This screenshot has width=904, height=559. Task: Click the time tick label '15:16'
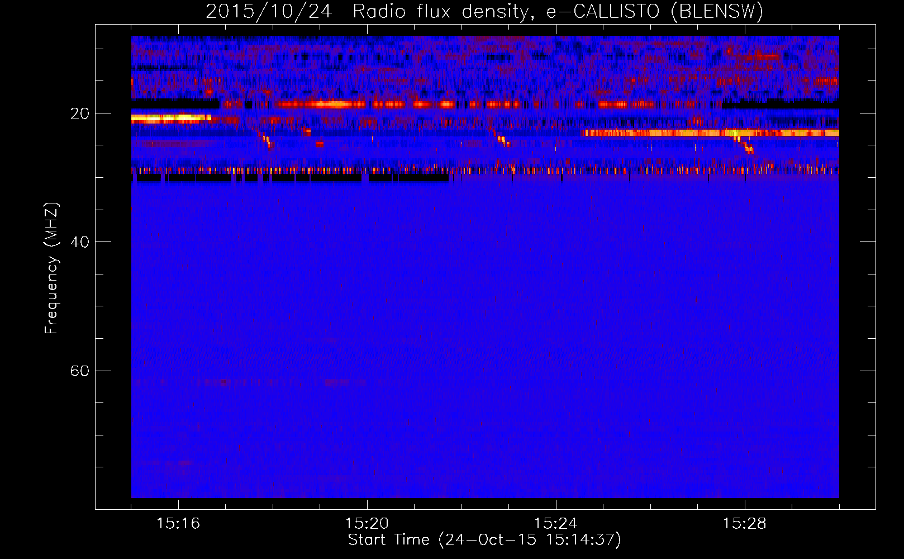click(x=178, y=524)
